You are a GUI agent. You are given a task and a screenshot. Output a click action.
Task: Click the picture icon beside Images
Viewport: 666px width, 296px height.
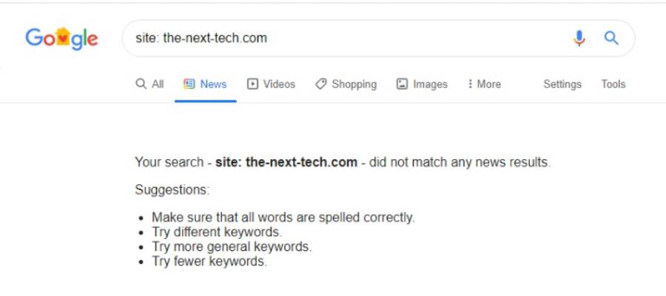[x=402, y=84]
